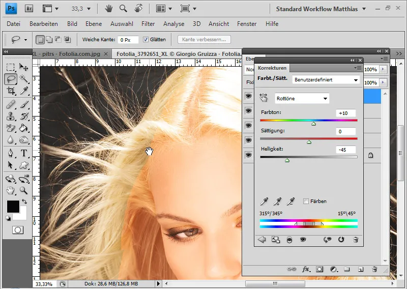Launch Adobe Bridge from the Br icon
The image size is (407, 289).
pyautogui.click(x=29, y=9)
